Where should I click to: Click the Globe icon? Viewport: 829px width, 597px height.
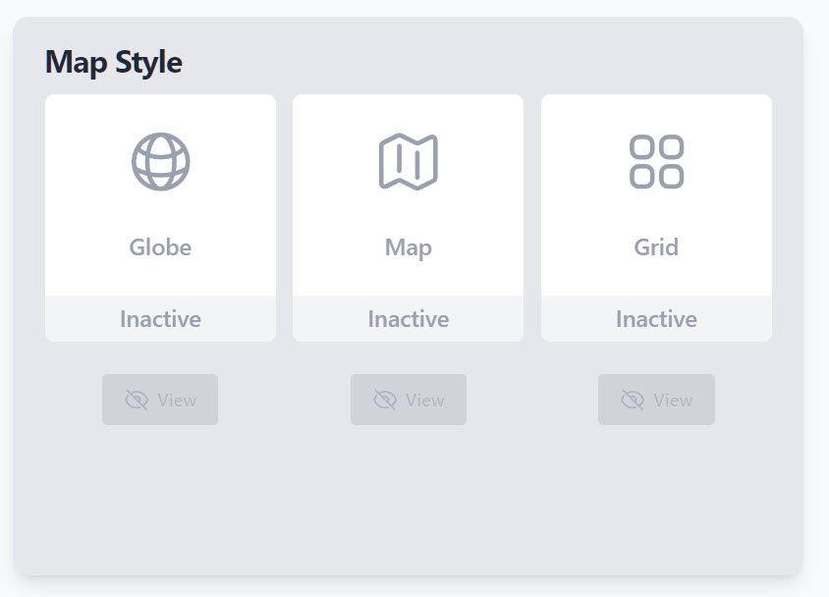click(x=161, y=162)
